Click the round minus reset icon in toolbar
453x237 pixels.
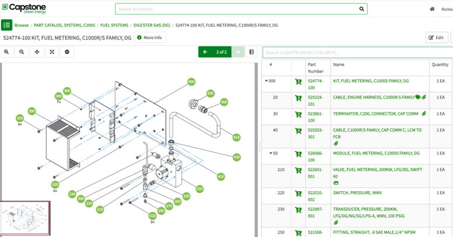[67, 52]
